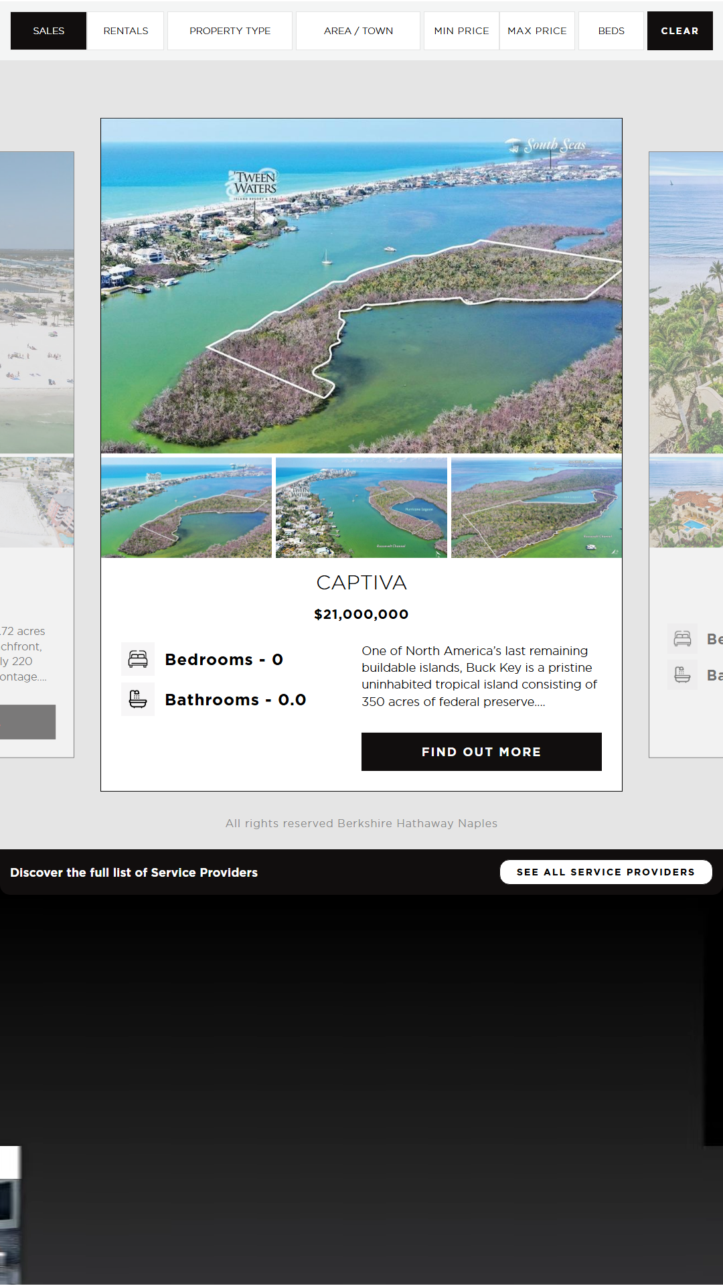Go to the previous listing card on left
This screenshot has width=723, height=1286.
pos(37,454)
